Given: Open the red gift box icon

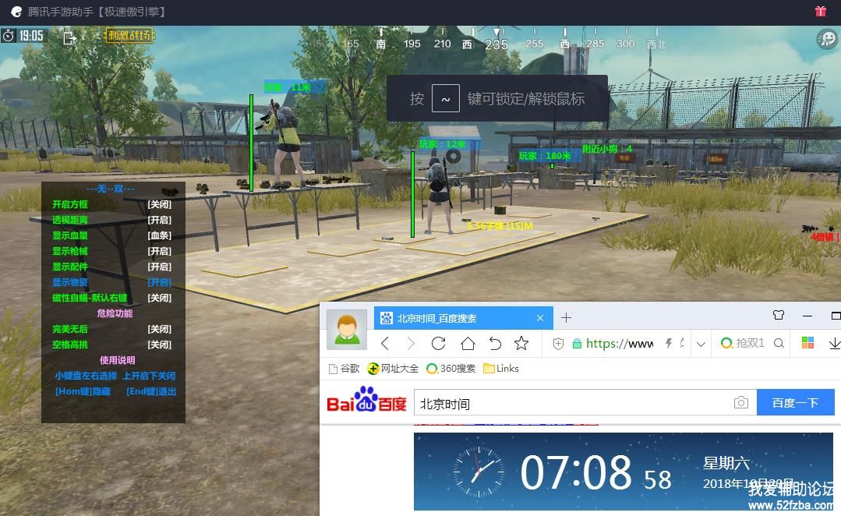Looking at the screenshot, I should coord(821,11).
